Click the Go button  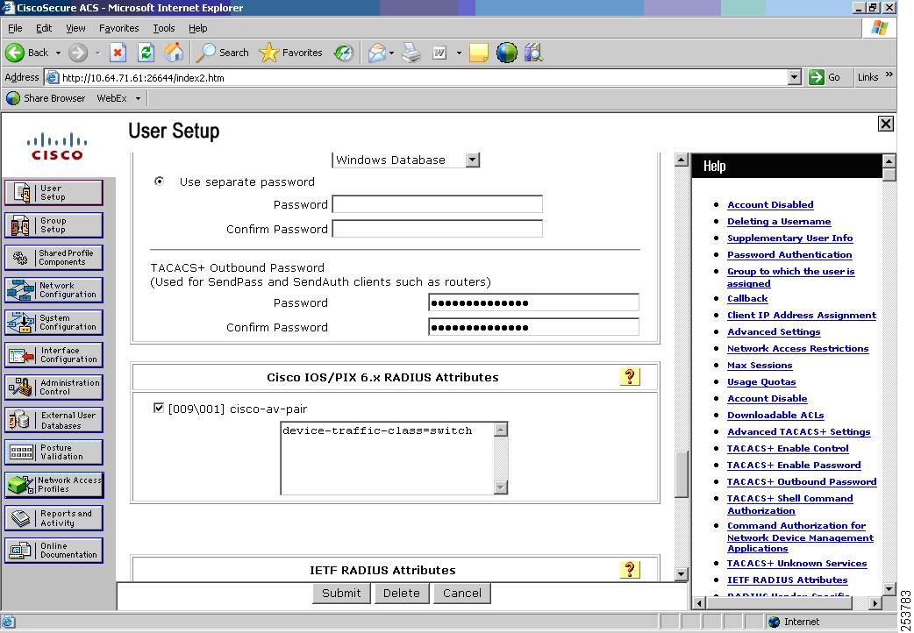point(825,77)
